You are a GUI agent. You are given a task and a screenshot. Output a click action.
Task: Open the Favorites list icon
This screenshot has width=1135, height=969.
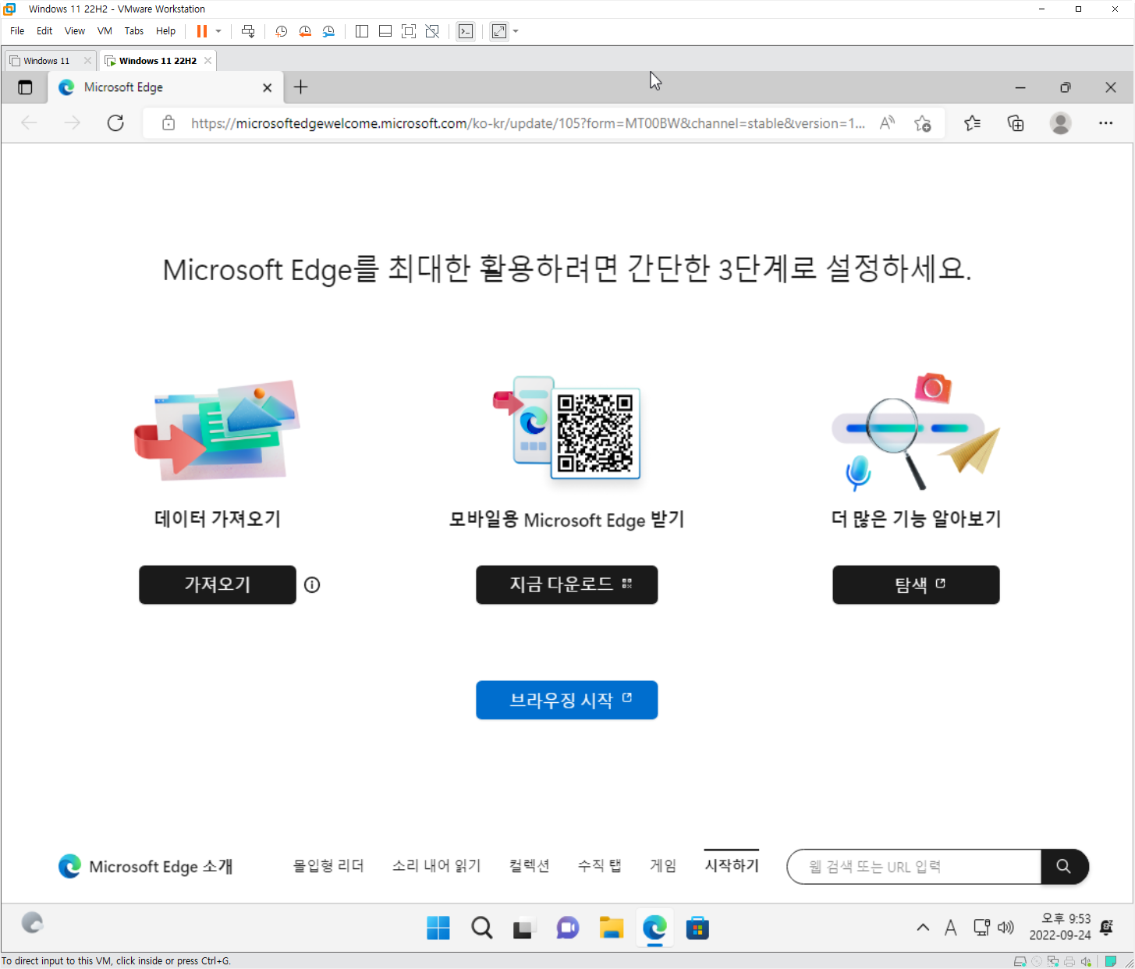(972, 123)
